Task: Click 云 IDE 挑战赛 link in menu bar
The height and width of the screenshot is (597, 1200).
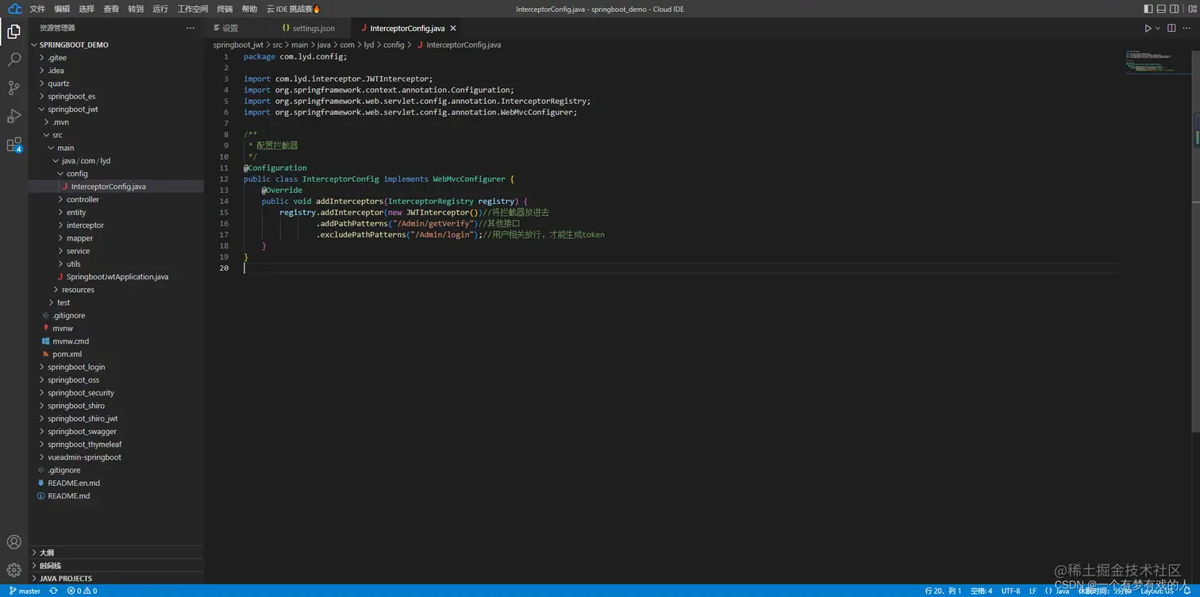Action: pyautogui.click(x=294, y=9)
